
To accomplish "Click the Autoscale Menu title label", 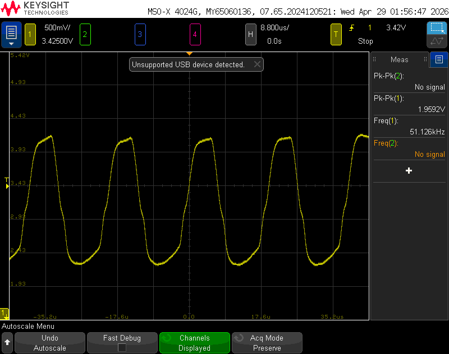I will click(28, 327).
